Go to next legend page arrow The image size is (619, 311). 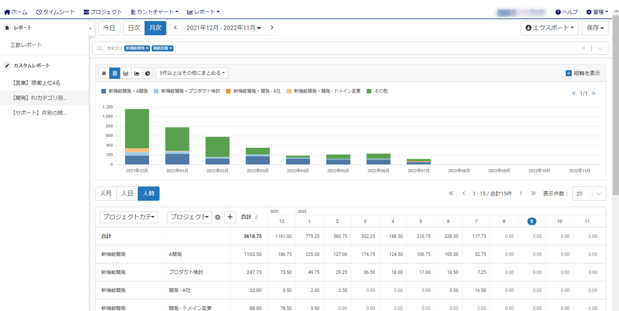[594, 93]
